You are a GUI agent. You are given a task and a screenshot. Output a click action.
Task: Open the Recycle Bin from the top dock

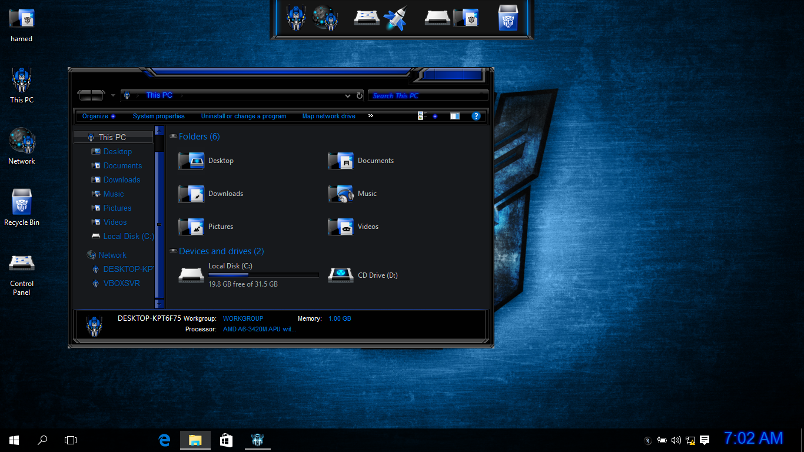tap(508, 18)
